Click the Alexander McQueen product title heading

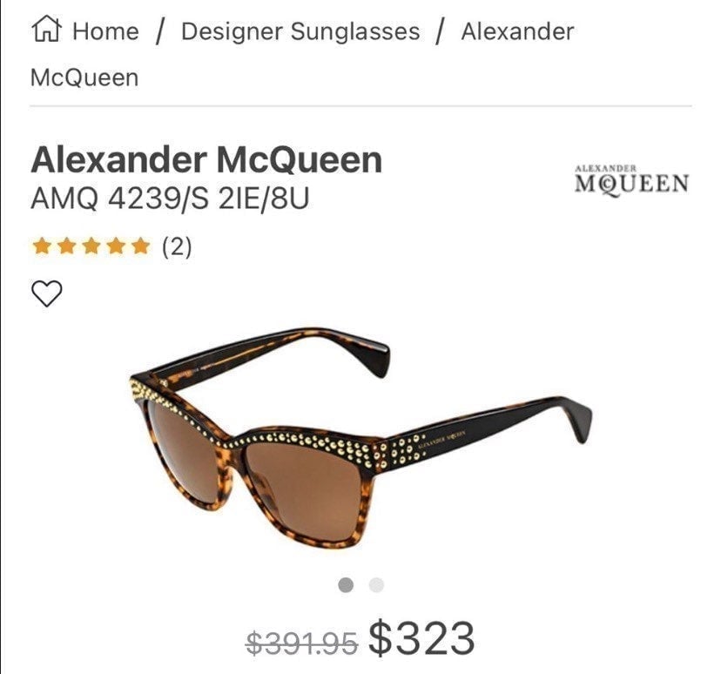tap(206, 159)
